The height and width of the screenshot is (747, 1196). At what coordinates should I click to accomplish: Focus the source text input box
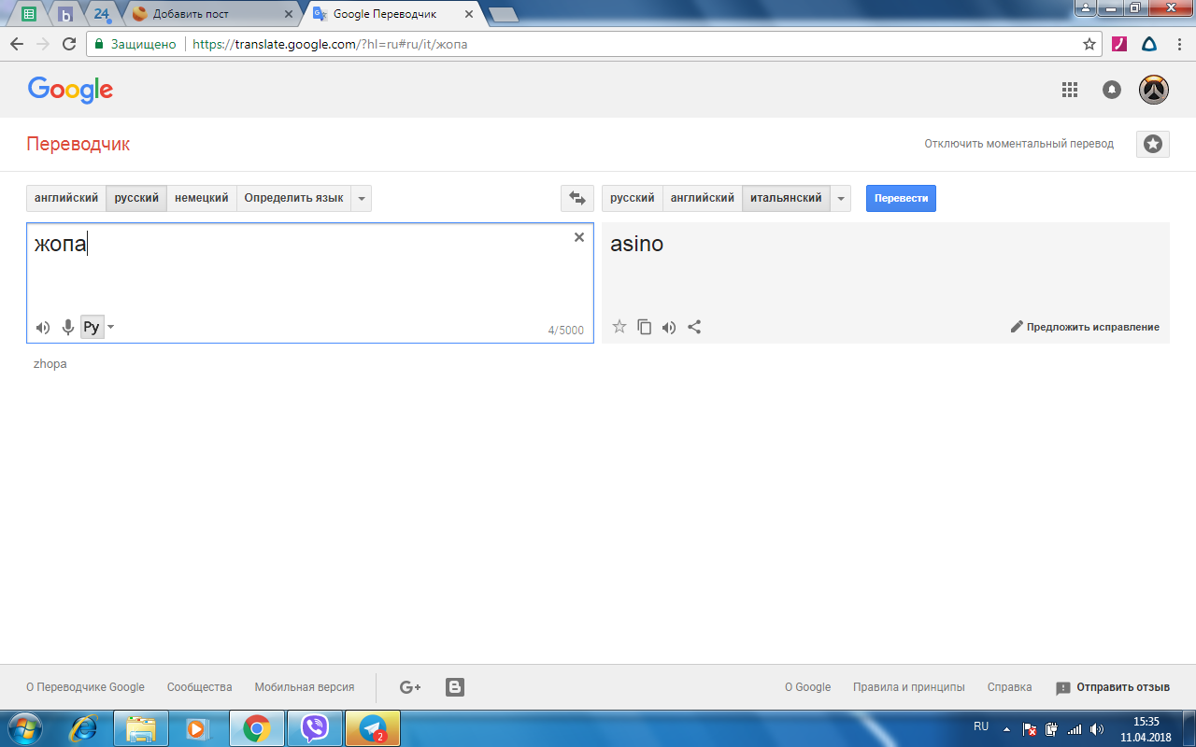pyautogui.click(x=309, y=283)
